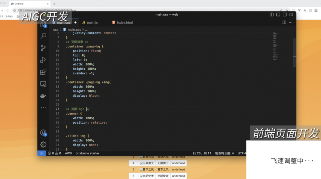
Task: Click the code minimap
Action: point(276,47)
